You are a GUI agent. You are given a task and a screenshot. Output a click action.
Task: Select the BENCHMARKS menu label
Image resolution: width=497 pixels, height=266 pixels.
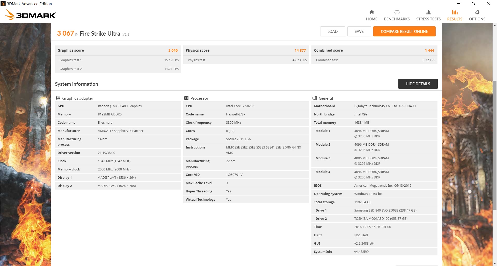[397, 19]
